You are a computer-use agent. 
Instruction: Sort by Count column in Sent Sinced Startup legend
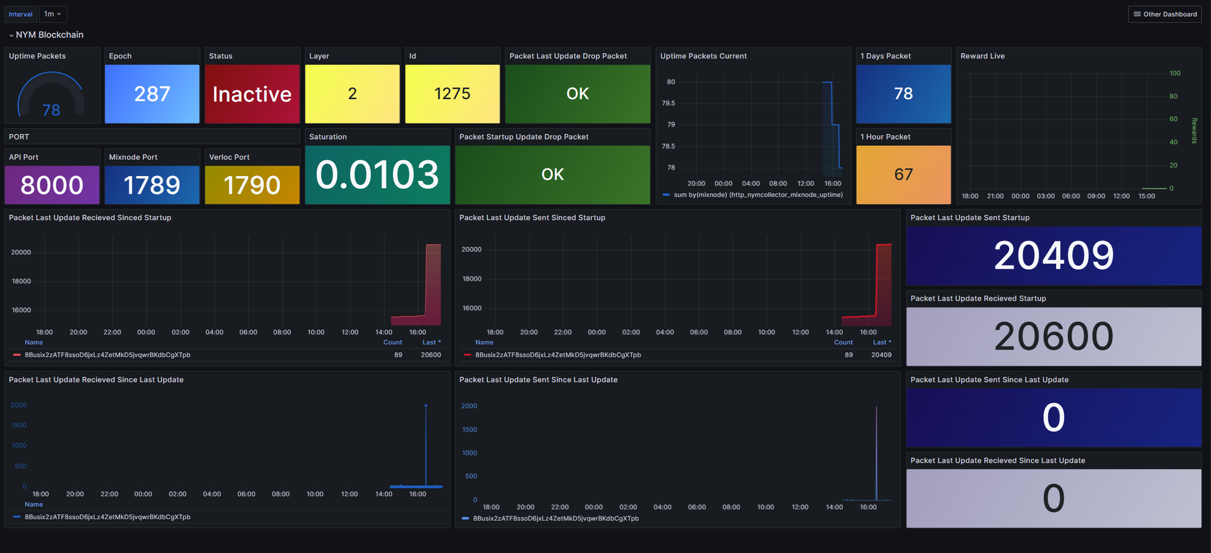843,342
